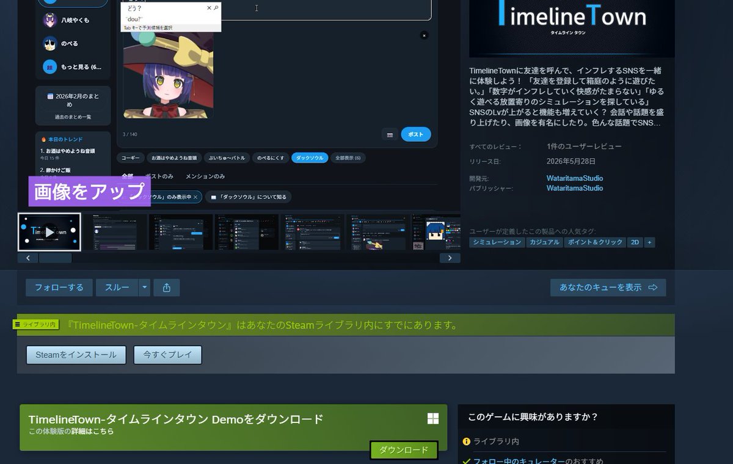Open the publisher WataritamaStudio link
Screen dimensions: 733x464
pyautogui.click(x=575, y=188)
